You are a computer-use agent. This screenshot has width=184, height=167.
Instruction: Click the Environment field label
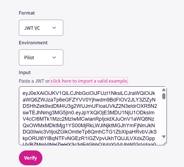click(33, 43)
